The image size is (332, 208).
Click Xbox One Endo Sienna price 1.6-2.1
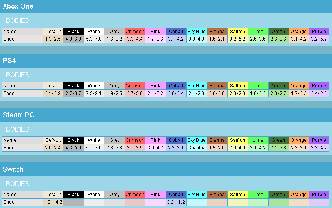pyautogui.click(x=217, y=39)
